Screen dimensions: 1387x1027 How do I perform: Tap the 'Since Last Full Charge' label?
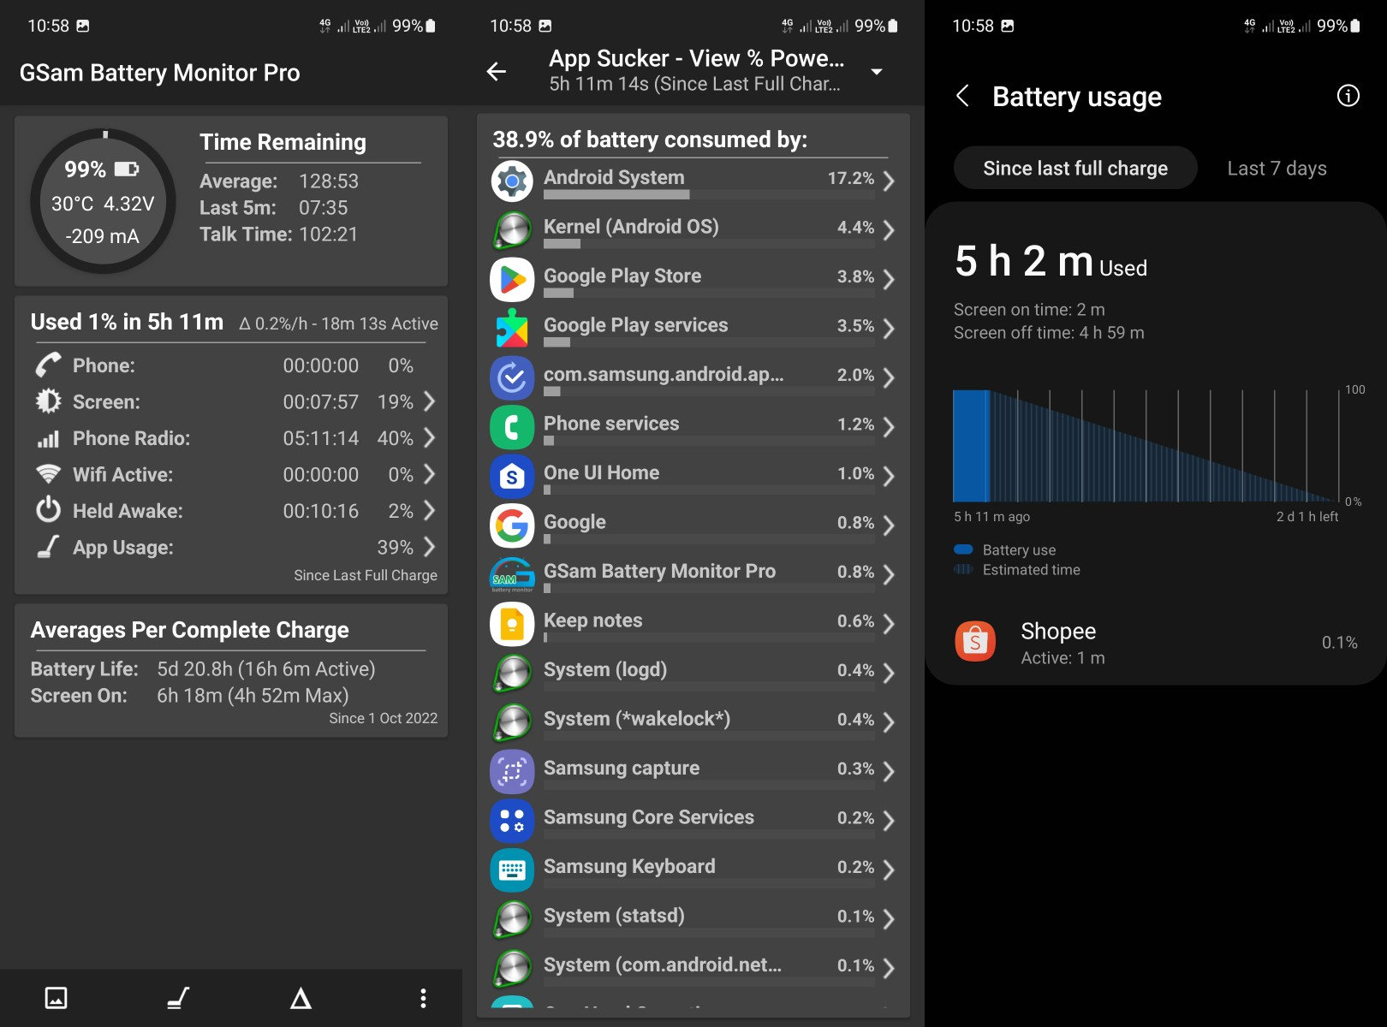(366, 575)
